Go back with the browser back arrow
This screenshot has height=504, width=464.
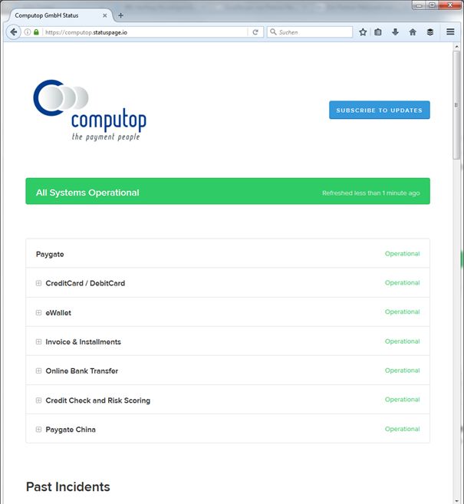click(14, 32)
